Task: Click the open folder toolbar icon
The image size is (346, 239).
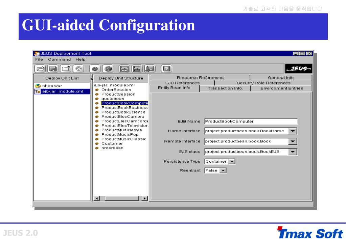Action: [40, 69]
